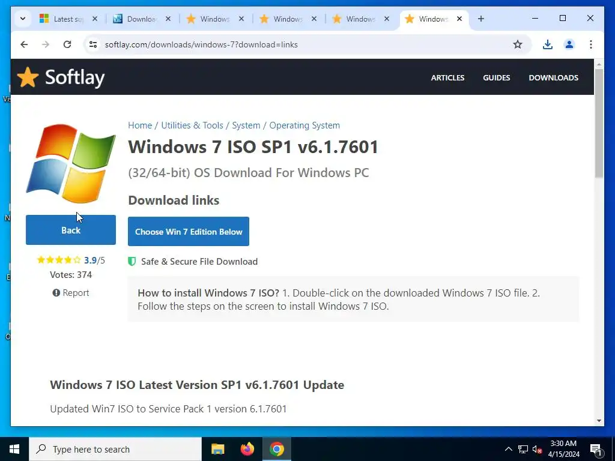The height and width of the screenshot is (461, 615).
Task: Click the scrollbar down arrow
Action: [599, 421]
